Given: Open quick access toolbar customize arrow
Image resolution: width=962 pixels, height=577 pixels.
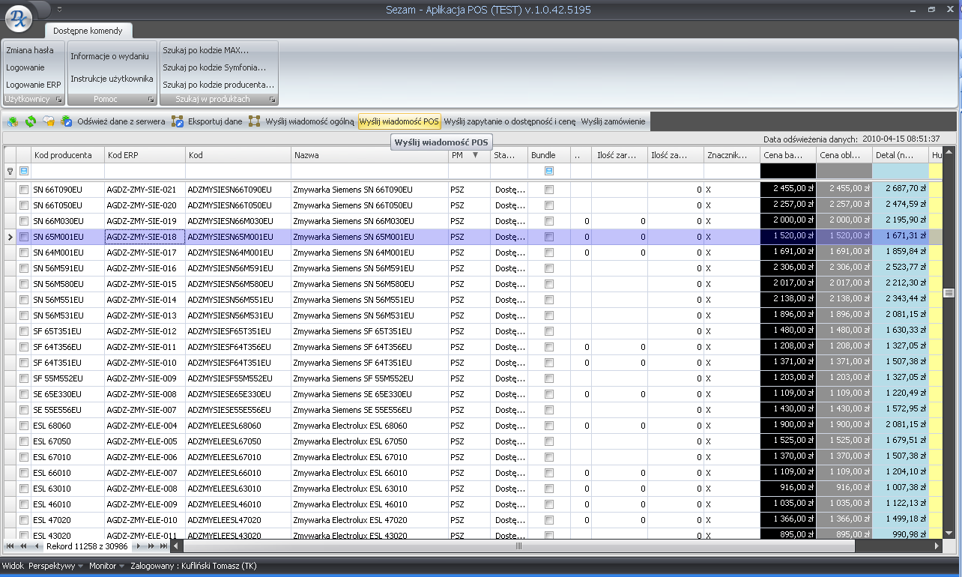Looking at the screenshot, I should (x=59, y=10).
